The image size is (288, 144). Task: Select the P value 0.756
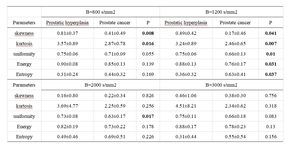click(x=271, y=96)
